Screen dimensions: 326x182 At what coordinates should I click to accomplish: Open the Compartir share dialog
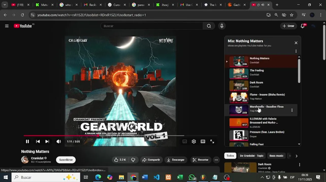151,160
